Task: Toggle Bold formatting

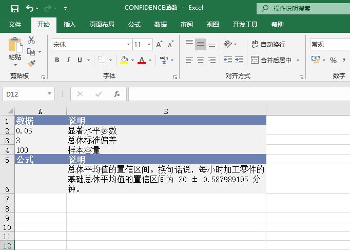Action: point(57,61)
